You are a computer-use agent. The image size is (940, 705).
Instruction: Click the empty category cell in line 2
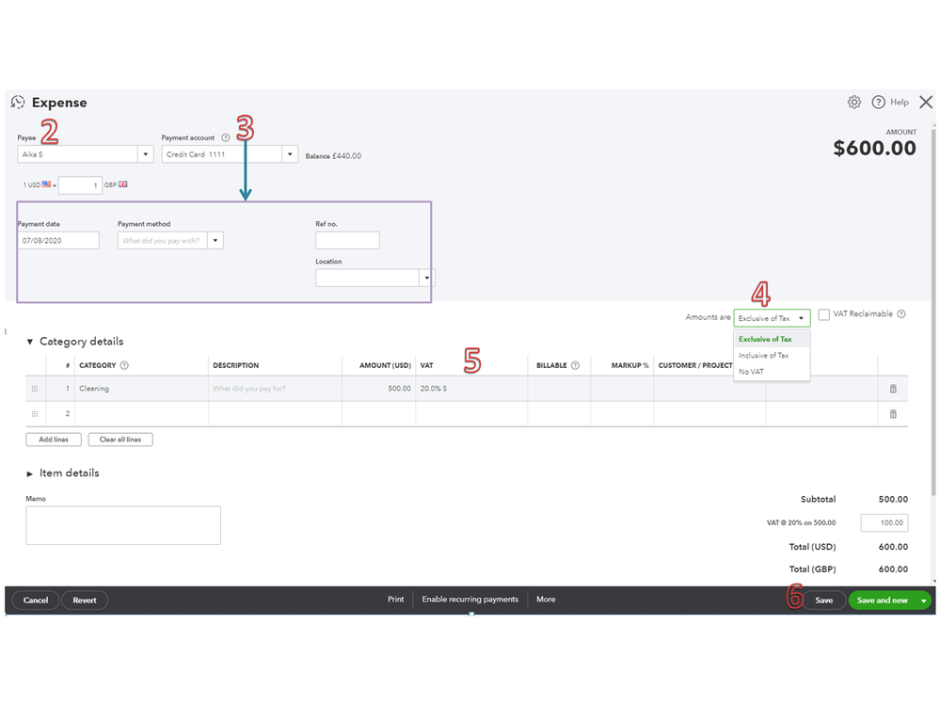[x=141, y=413]
